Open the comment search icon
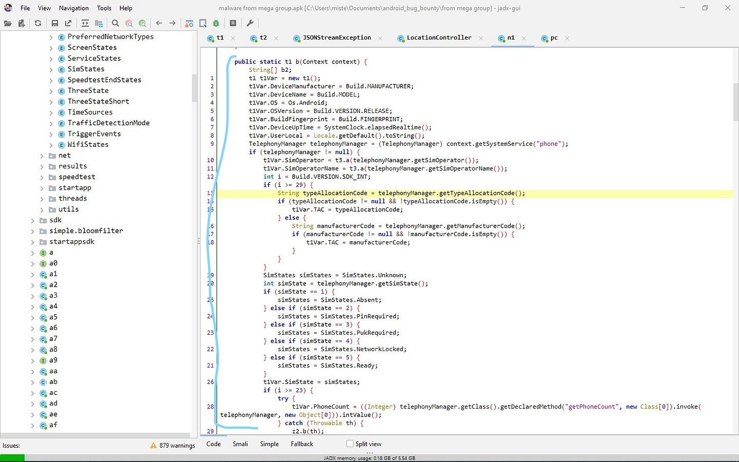 tap(143, 23)
